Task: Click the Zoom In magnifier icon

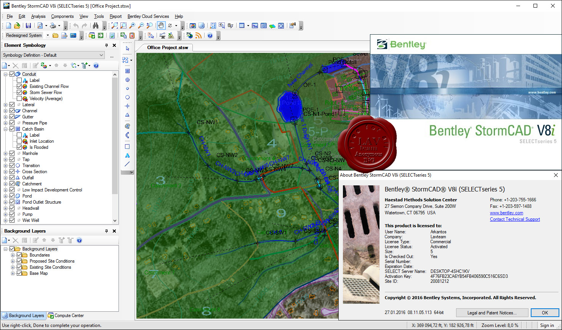Action: pos(132,26)
